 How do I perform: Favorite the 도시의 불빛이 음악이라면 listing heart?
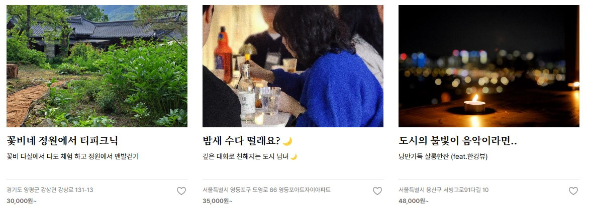click(x=573, y=191)
